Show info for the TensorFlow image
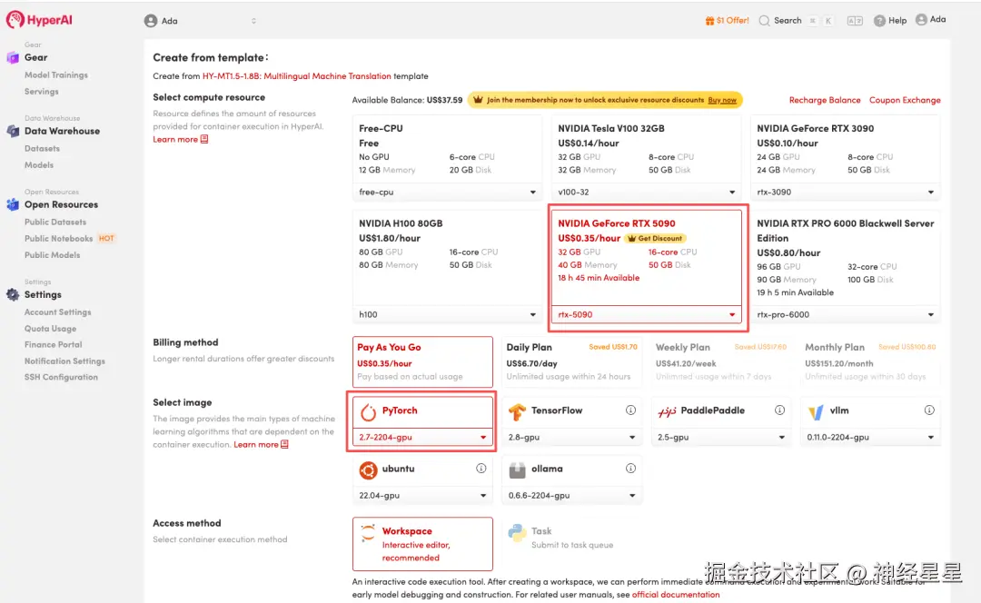Viewport: 981px width, 603px height. coord(630,410)
